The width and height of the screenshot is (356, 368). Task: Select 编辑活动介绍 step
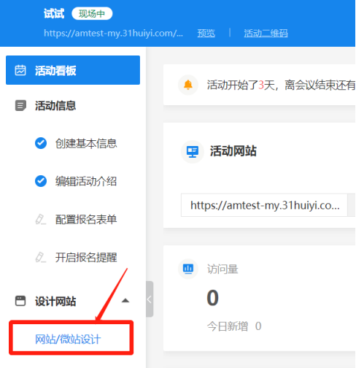click(x=86, y=181)
